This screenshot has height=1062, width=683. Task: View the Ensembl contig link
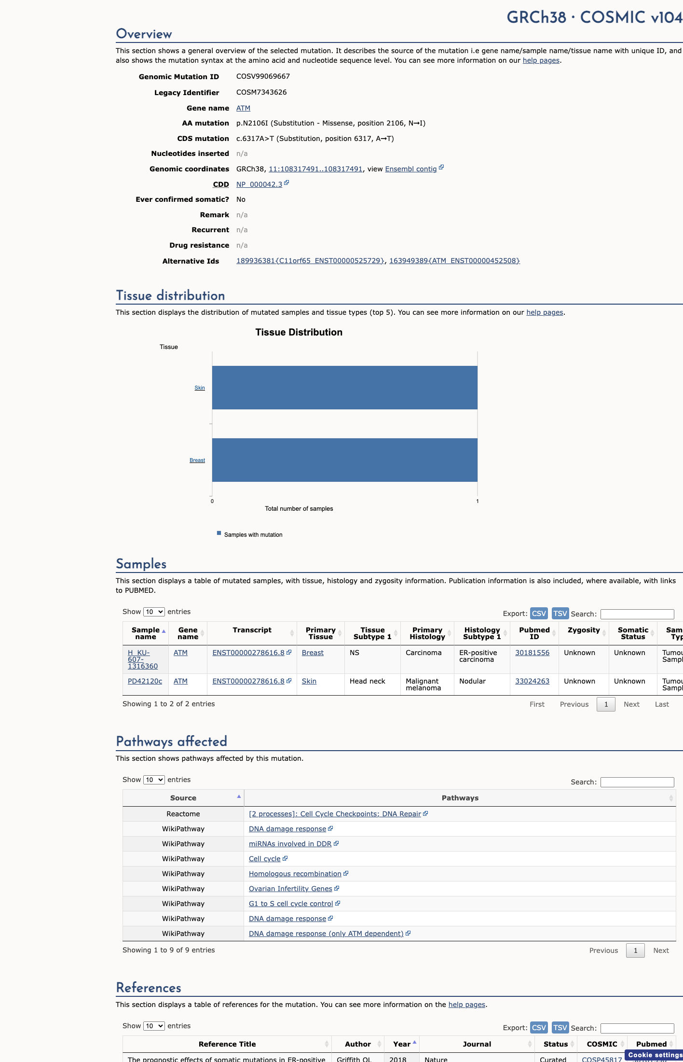coord(411,169)
